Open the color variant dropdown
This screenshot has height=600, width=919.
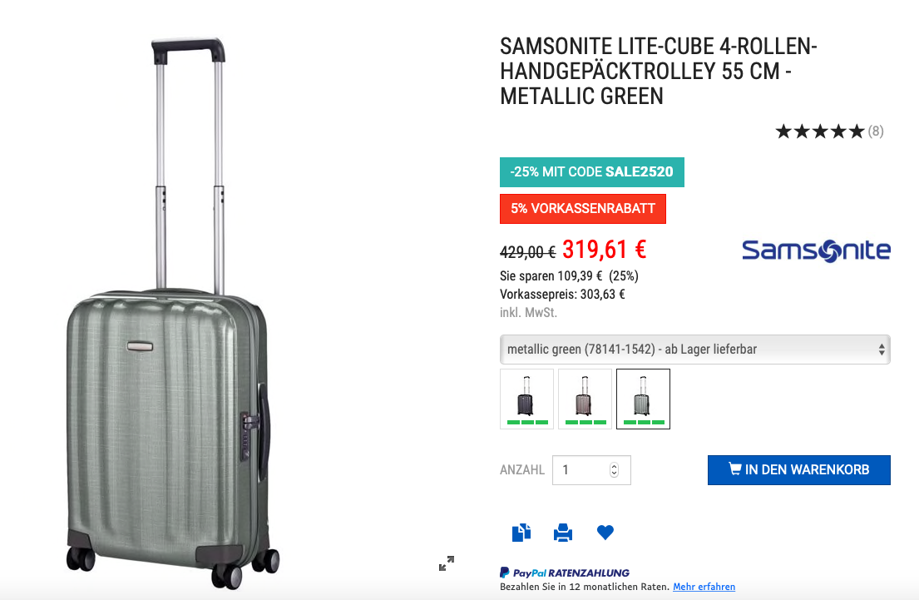[694, 350]
